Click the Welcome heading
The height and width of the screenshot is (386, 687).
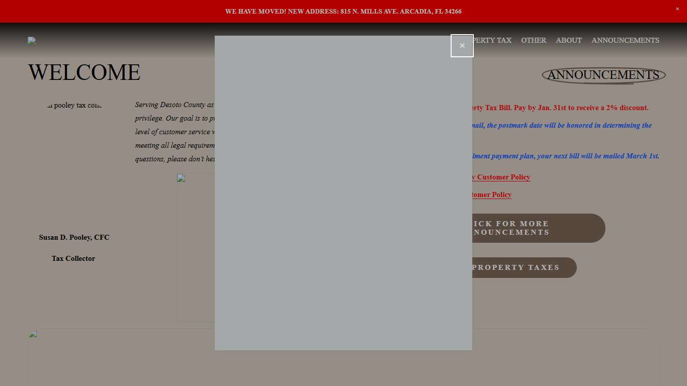tap(84, 72)
